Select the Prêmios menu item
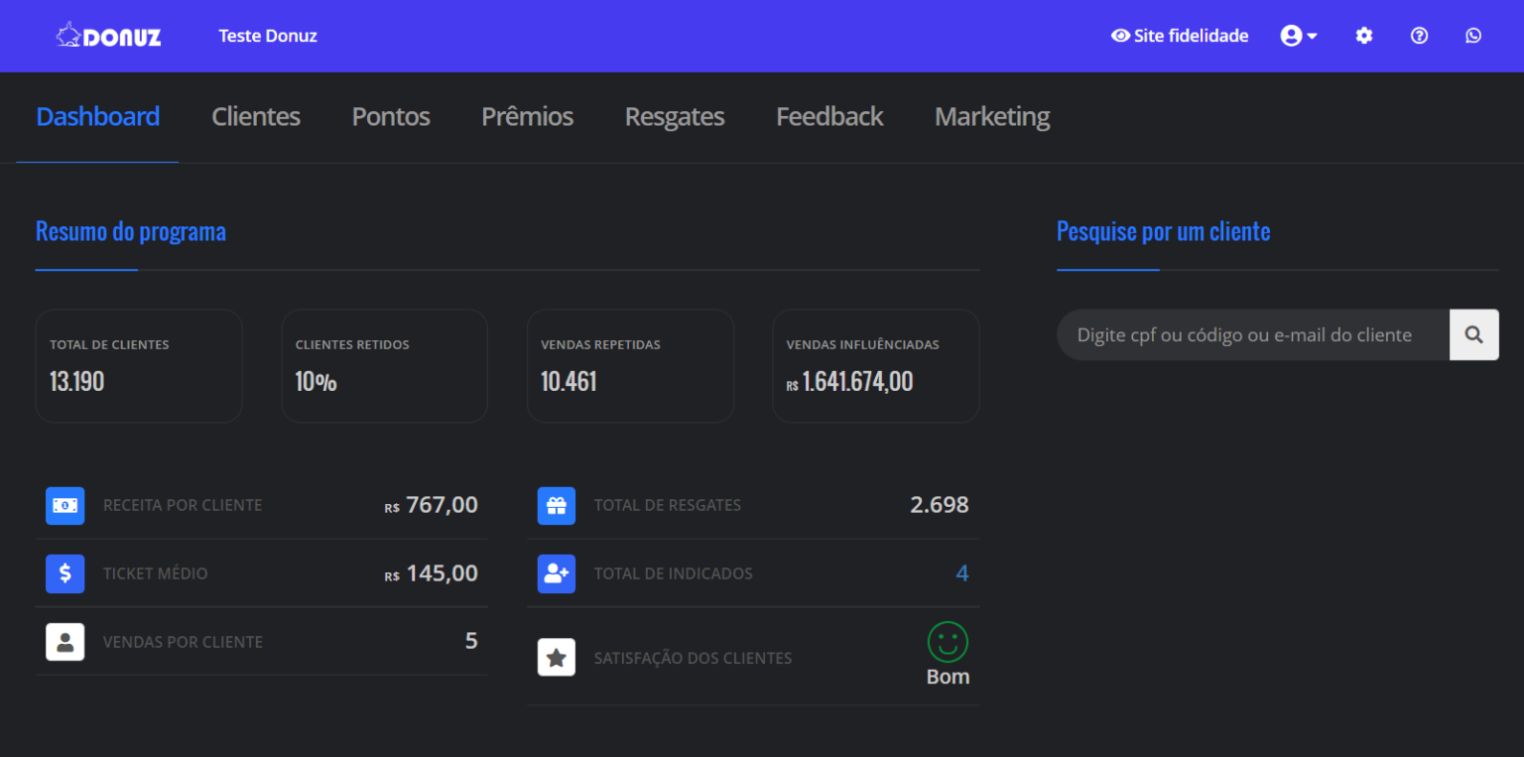This screenshot has height=757, width=1524. click(527, 116)
